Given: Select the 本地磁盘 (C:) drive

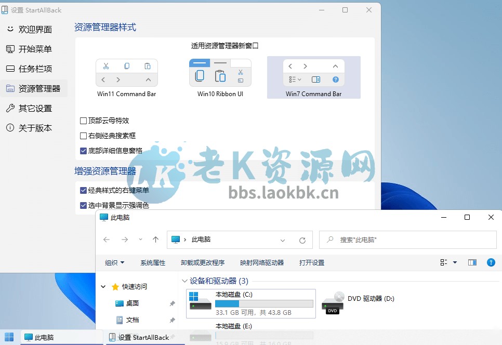Looking at the screenshot, I should click(x=251, y=303).
